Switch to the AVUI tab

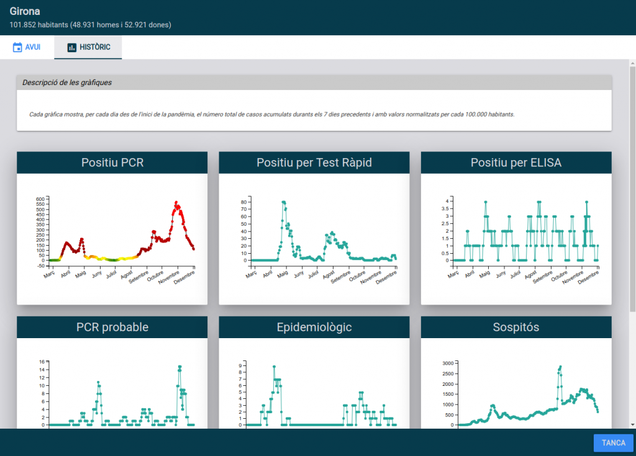[x=27, y=47]
